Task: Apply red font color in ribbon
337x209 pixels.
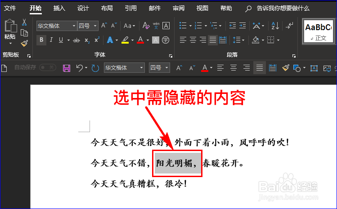Action: point(140,40)
